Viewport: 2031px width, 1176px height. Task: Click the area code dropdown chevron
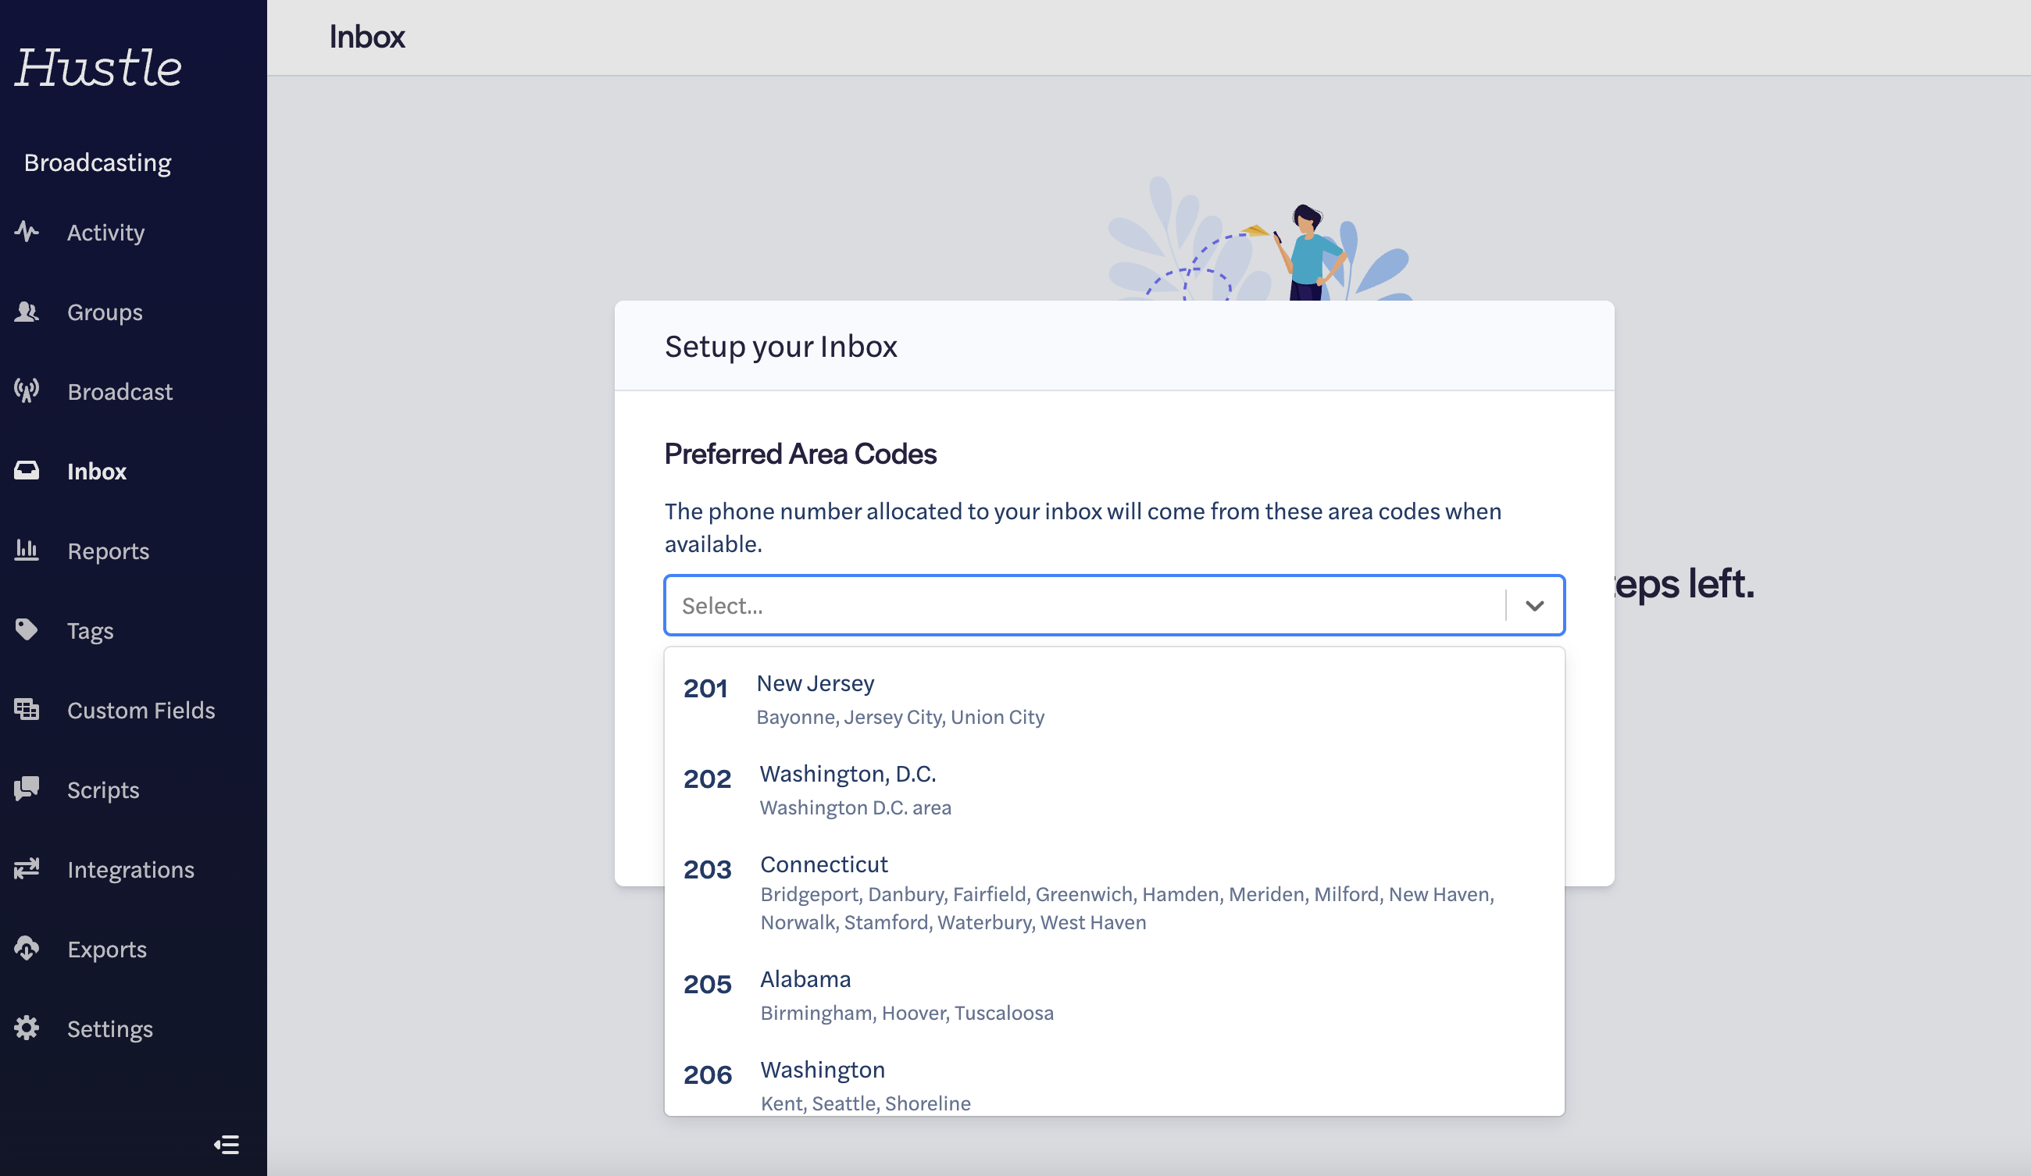[x=1533, y=606]
